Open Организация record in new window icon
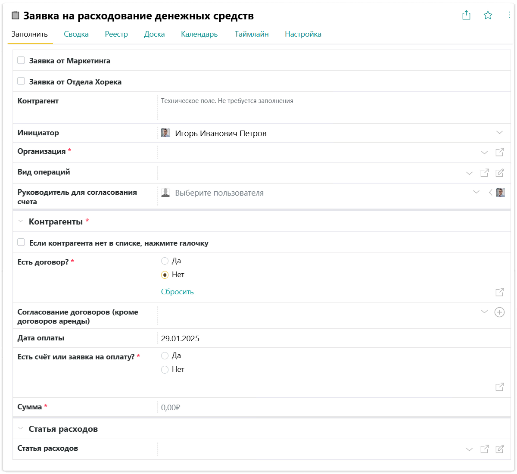Screen dimensions: 517x474 tap(500, 152)
